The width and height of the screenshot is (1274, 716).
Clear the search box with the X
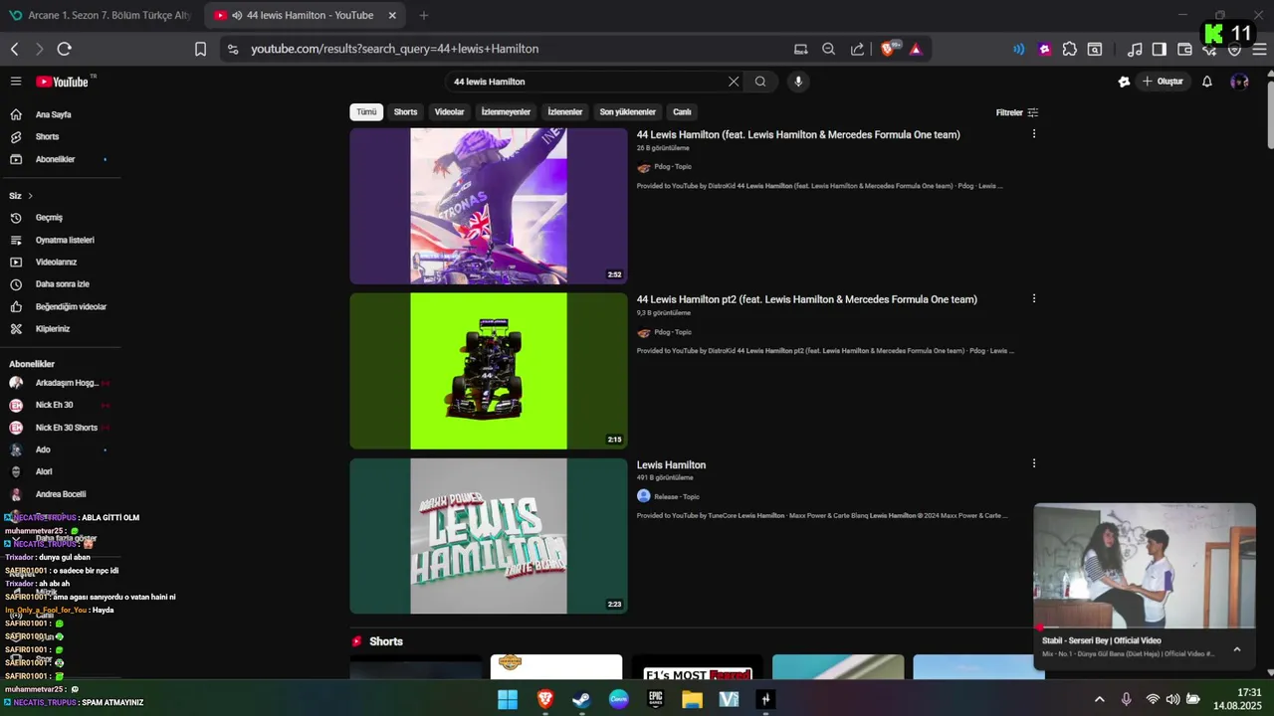point(734,82)
